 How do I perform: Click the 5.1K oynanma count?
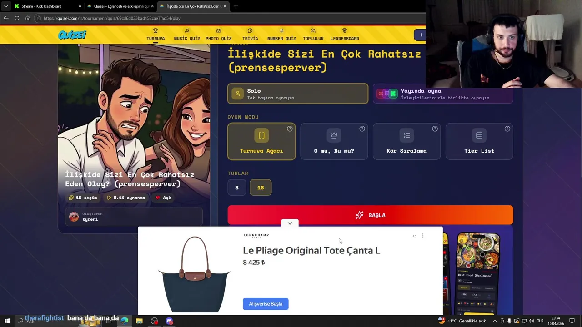(x=126, y=198)
